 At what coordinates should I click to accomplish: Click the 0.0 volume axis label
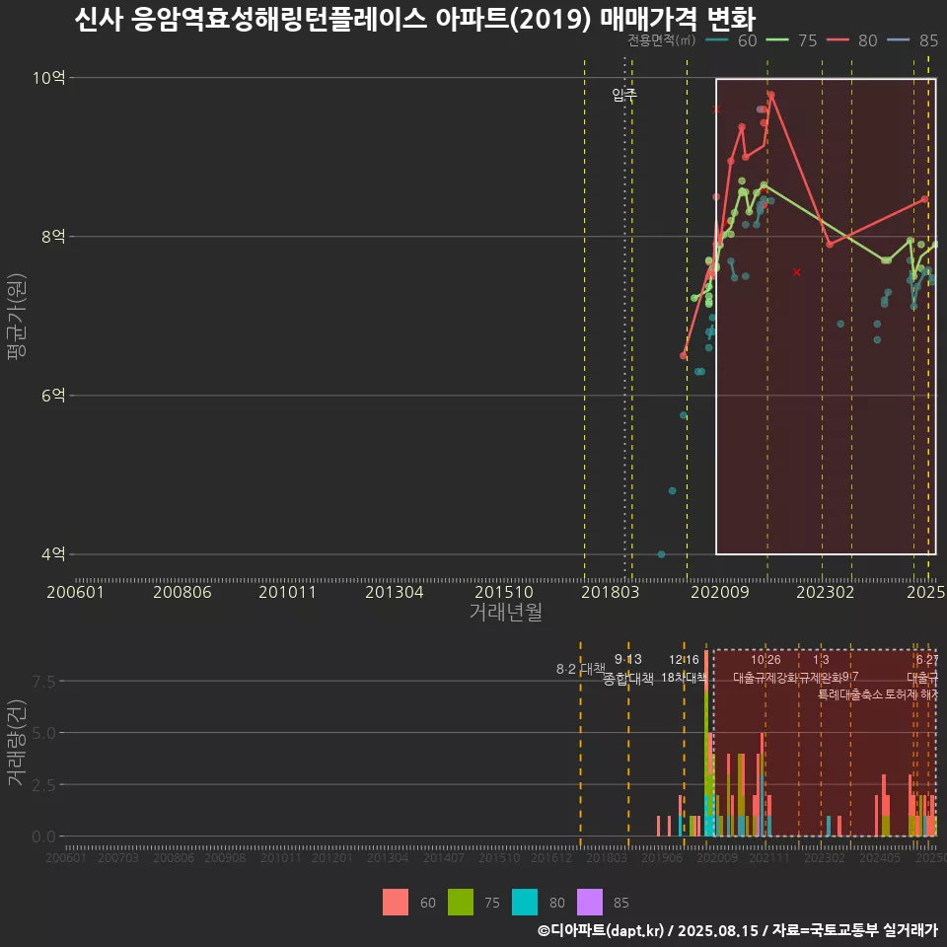coord(43,838)
